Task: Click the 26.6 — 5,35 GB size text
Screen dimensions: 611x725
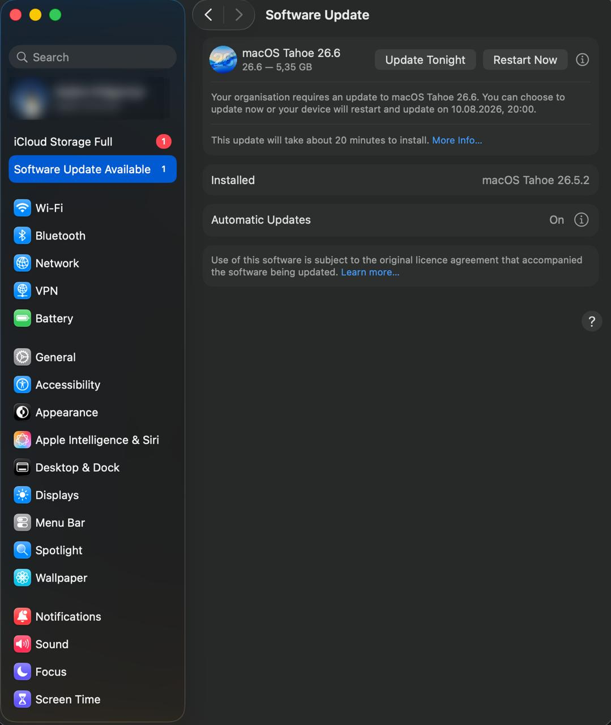Action: point(277,67)
